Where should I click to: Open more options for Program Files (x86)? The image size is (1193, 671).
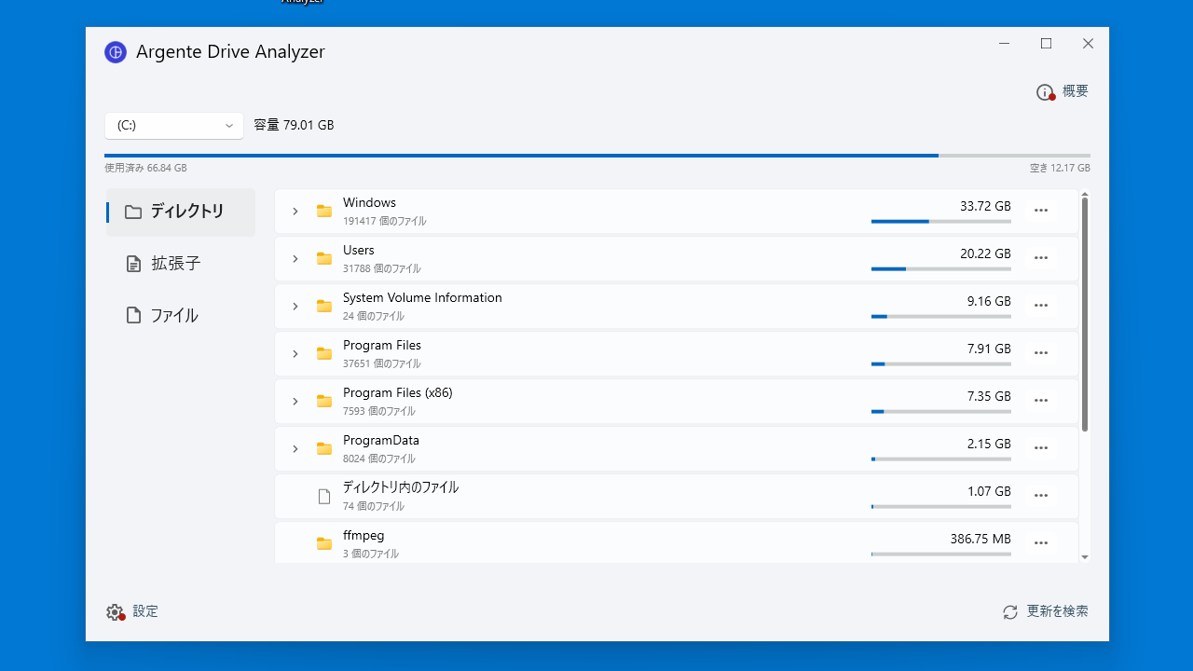coord(1041,402)
